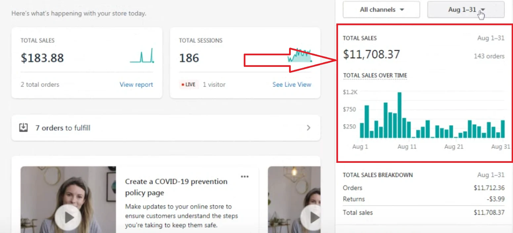
Task: Open the All channels dropdown
Action: [x=381, y=10]
